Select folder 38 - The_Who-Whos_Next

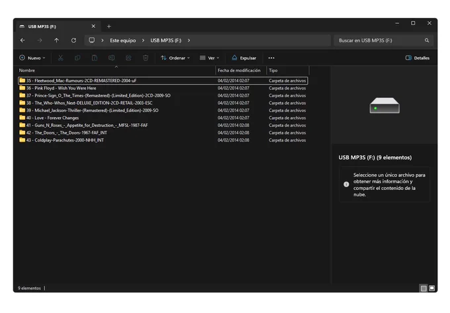(x=163, y=103)
